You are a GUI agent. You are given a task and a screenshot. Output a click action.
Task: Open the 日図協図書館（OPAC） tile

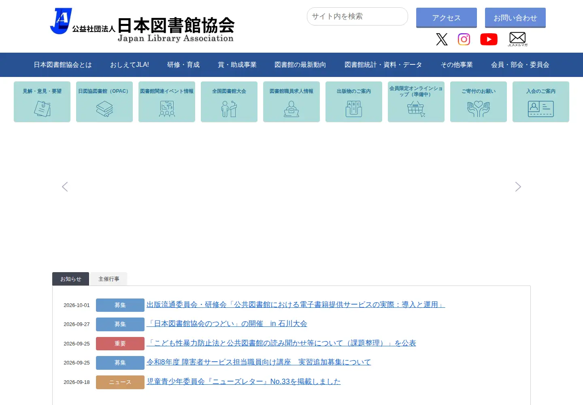pos(104,102)
